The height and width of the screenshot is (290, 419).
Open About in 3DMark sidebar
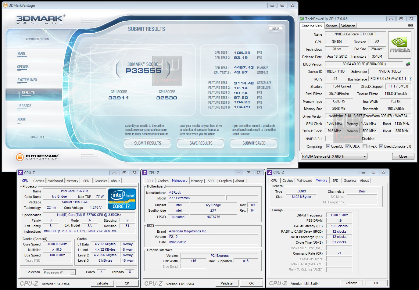point(22,119)
